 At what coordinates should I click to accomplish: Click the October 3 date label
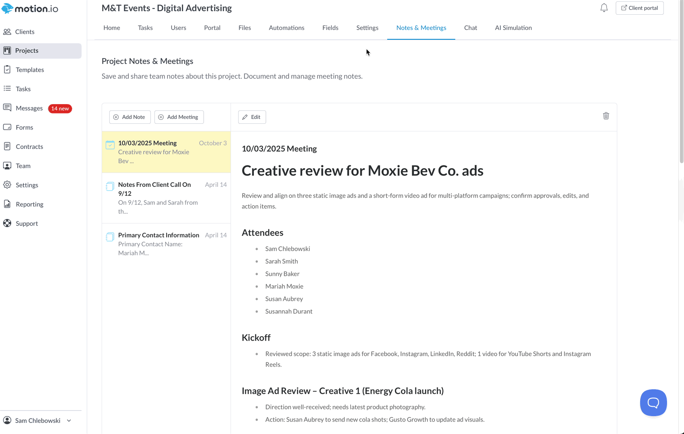(x=213, y=143)
